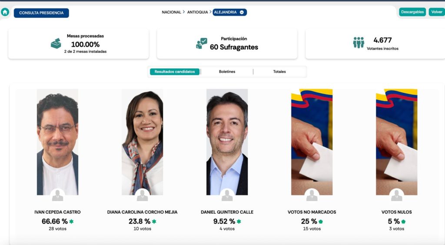Open dropdown arrow next to ALEJANDRIA
Screen dimensions: 445x245
tap(242, 12)
